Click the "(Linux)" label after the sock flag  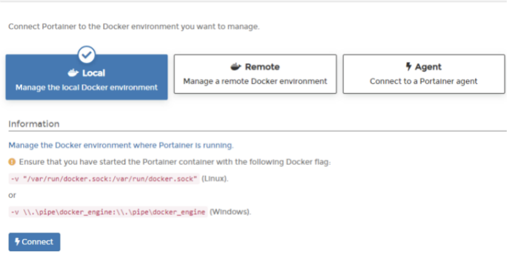click(215, 178)
